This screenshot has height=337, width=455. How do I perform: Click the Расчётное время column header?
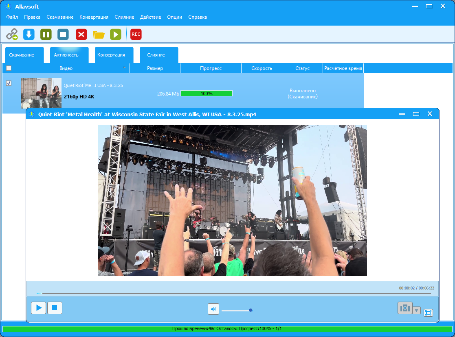(x=343, y=68)
